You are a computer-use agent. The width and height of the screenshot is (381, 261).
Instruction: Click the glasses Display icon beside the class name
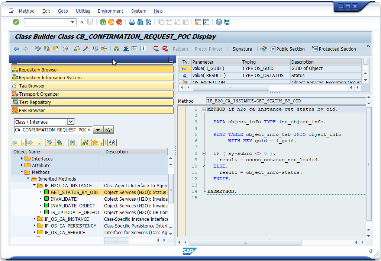(x=109, y=130)
